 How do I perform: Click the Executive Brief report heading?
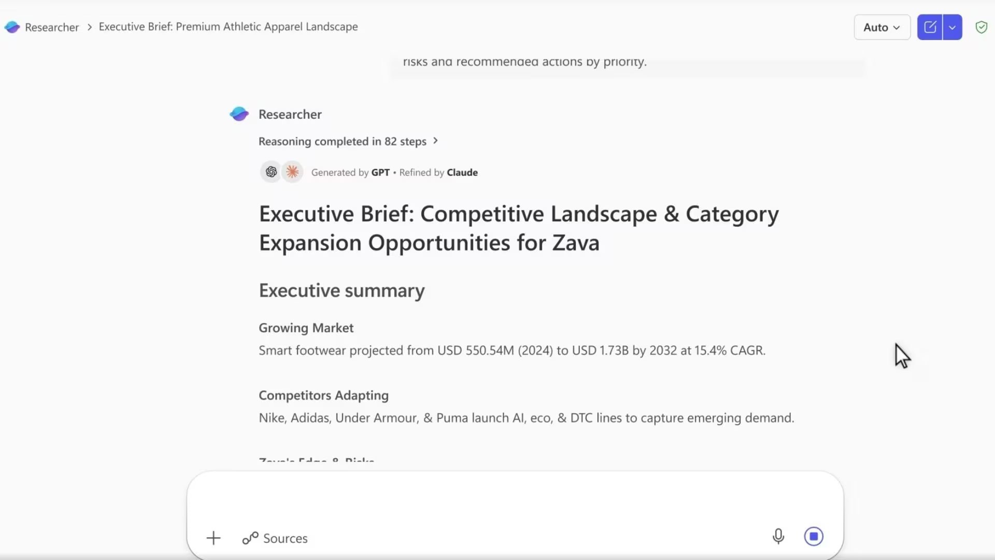pos(518,228)
